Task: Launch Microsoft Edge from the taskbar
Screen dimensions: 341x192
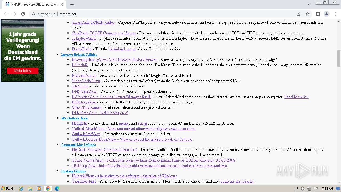Action: 57,189
